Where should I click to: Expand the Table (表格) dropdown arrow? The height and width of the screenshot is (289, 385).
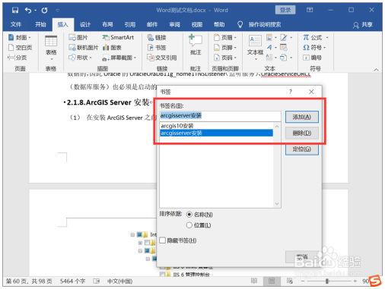[x=51, y=60]
